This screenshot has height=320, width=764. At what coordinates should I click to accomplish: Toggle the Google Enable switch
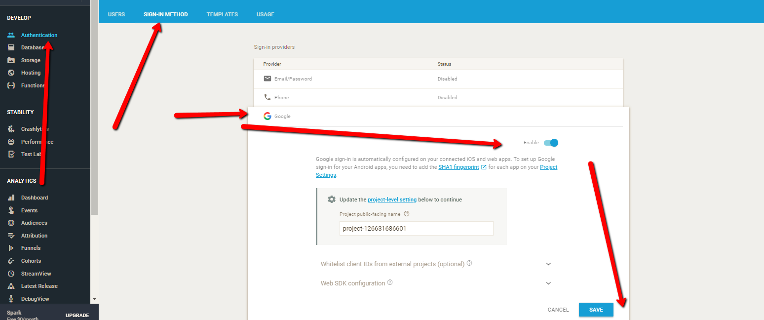[551, 143]
